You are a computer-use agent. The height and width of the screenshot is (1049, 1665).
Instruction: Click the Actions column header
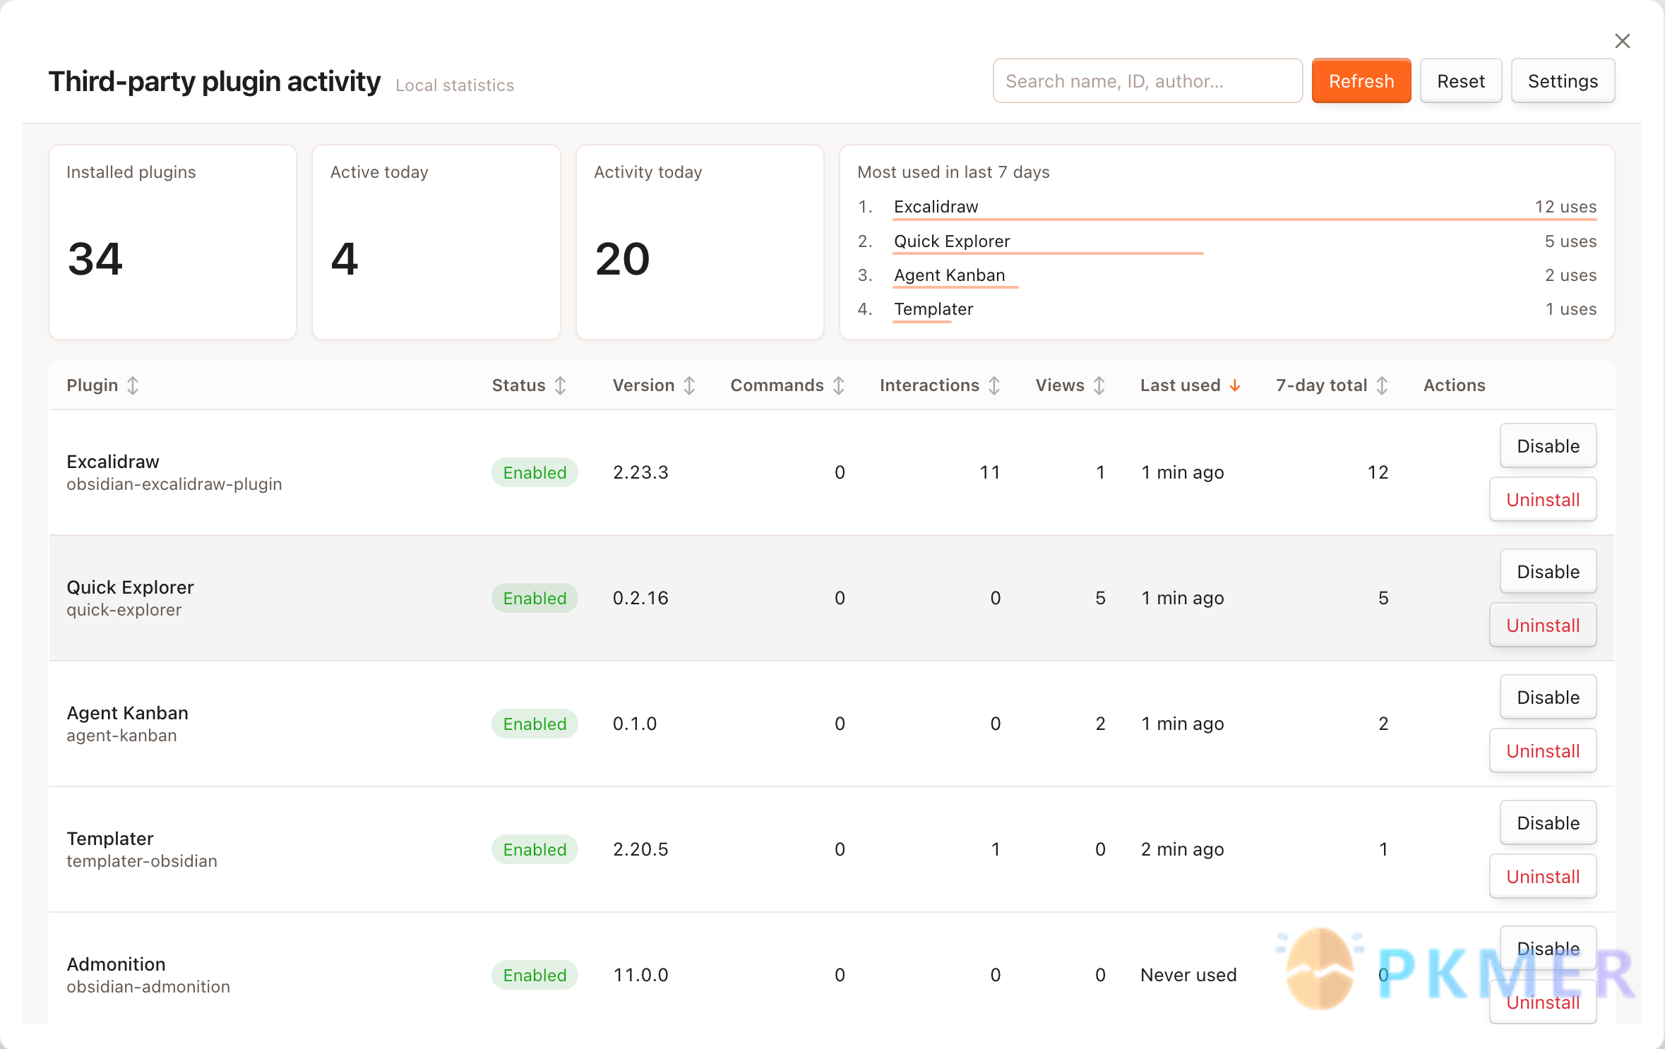pos(1454,385)
